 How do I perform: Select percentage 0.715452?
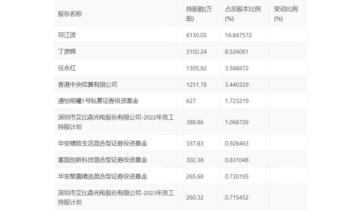point(237,198)
